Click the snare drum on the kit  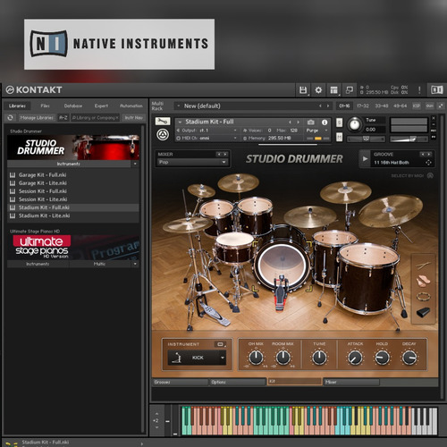tap(234, 248)
